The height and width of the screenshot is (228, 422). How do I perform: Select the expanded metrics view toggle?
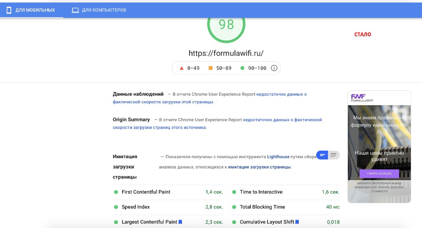[x=333, y=155]
